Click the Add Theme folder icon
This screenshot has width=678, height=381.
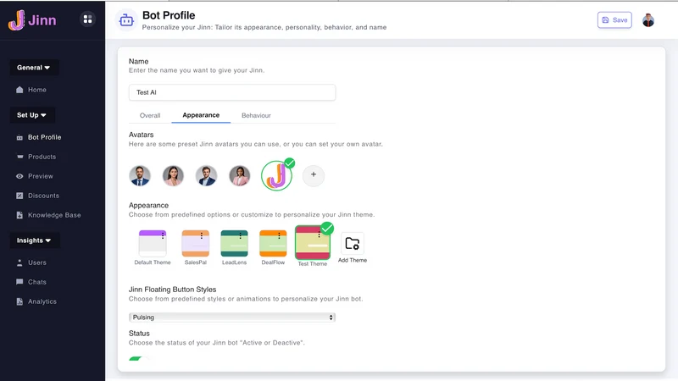[x=353, y=244]
